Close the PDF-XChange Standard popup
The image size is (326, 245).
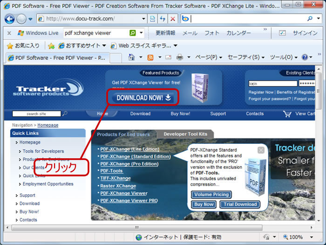261,150
